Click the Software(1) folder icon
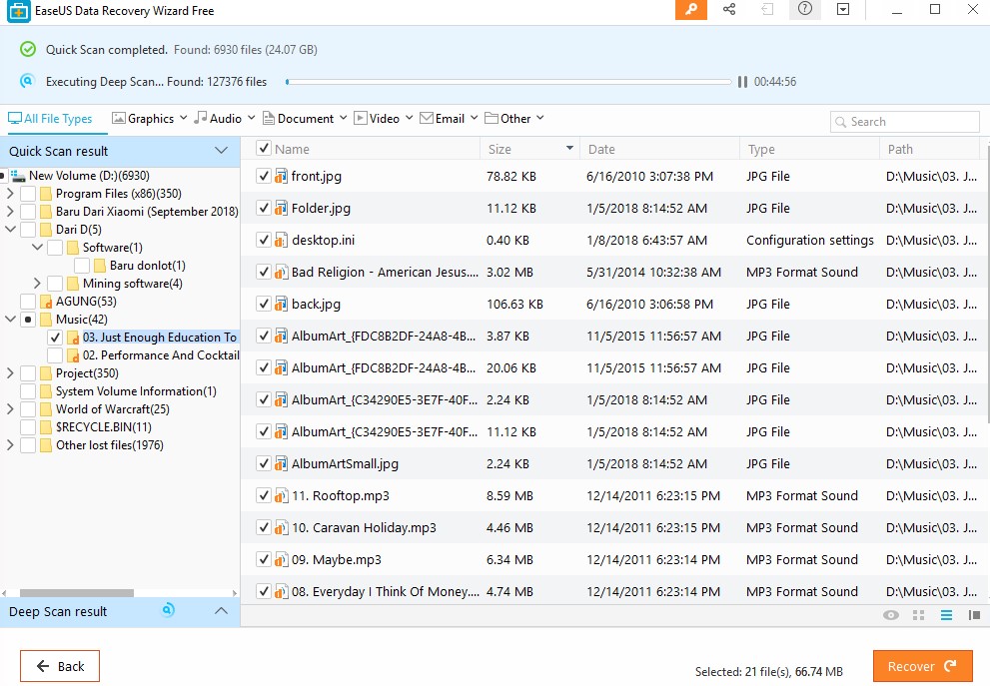 [73, 248]
